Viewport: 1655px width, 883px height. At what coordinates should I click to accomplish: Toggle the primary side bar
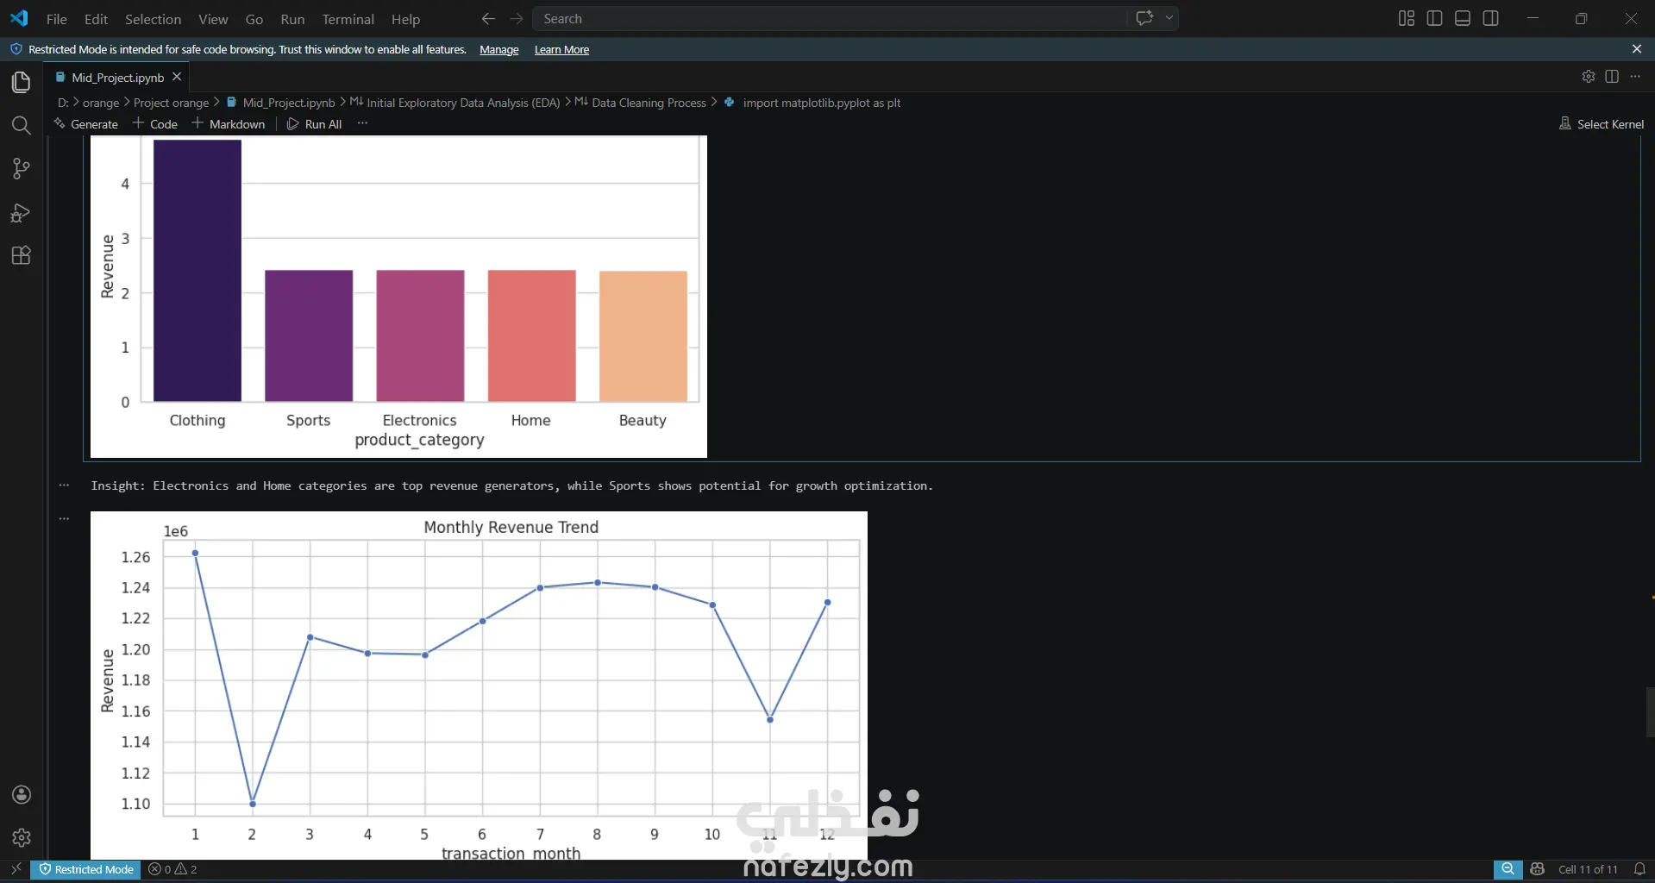point(1435,18)
